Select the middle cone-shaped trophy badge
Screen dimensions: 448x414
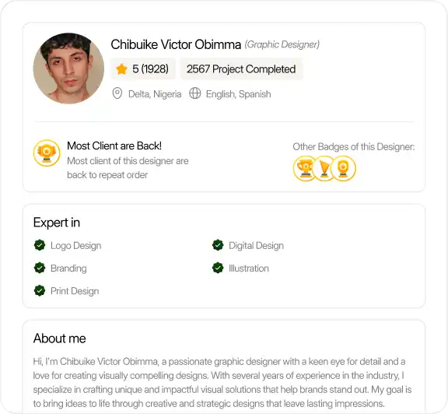point(324,168)
